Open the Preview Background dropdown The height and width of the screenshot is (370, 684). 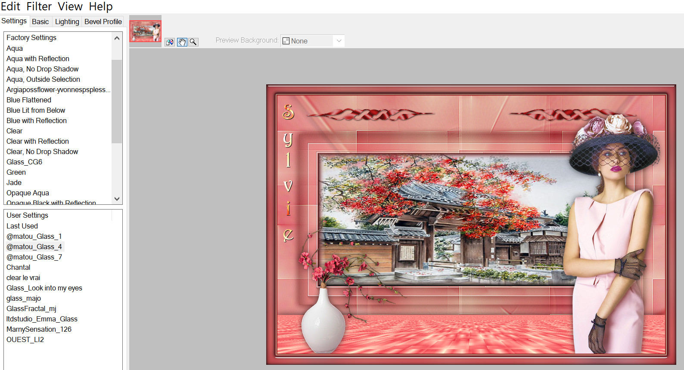[312, 41]
